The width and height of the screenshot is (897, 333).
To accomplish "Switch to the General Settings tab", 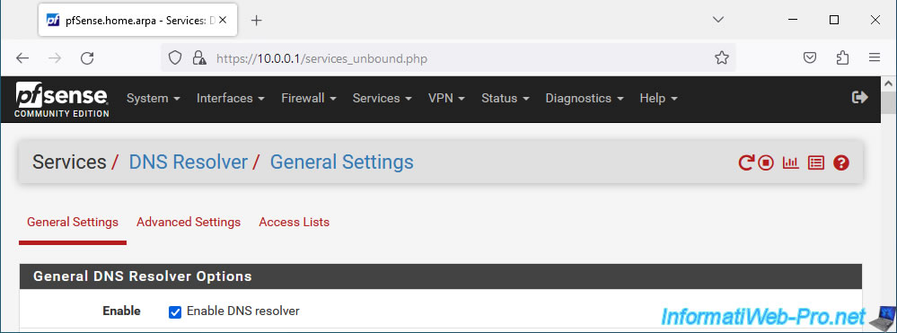I will click(73, 222).
